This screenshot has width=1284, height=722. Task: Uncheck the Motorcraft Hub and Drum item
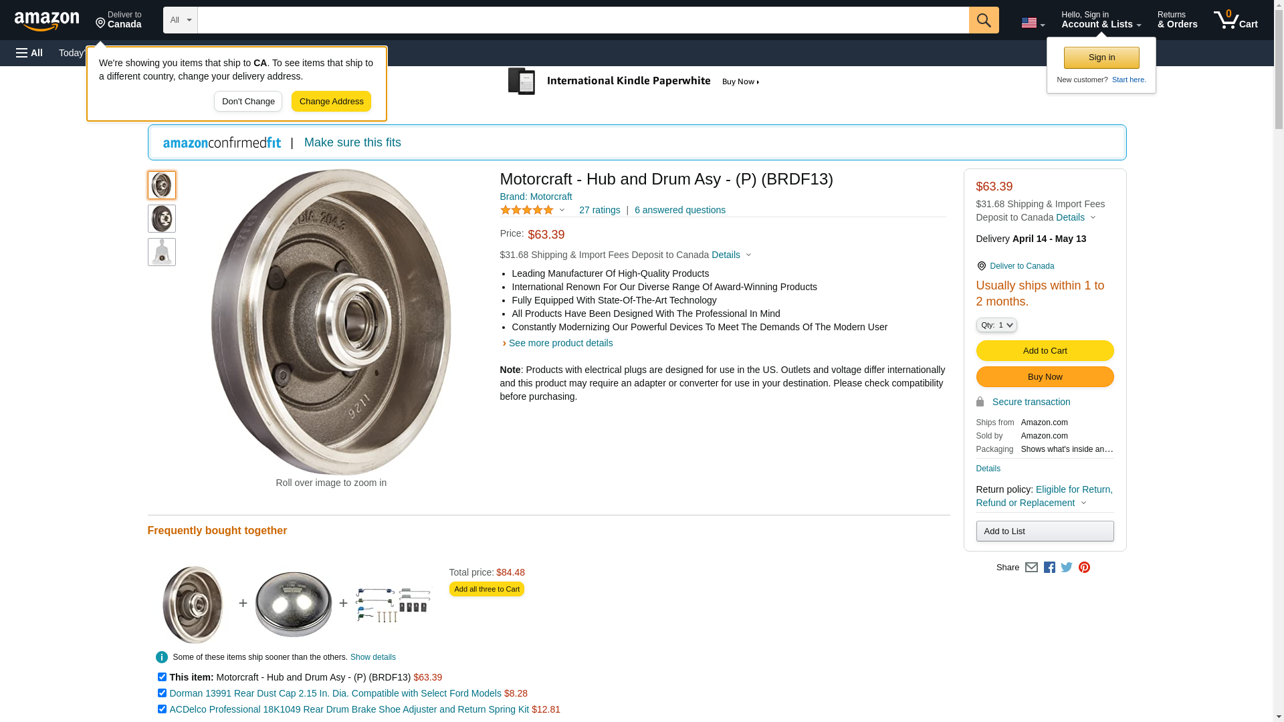tap(162, 677)
